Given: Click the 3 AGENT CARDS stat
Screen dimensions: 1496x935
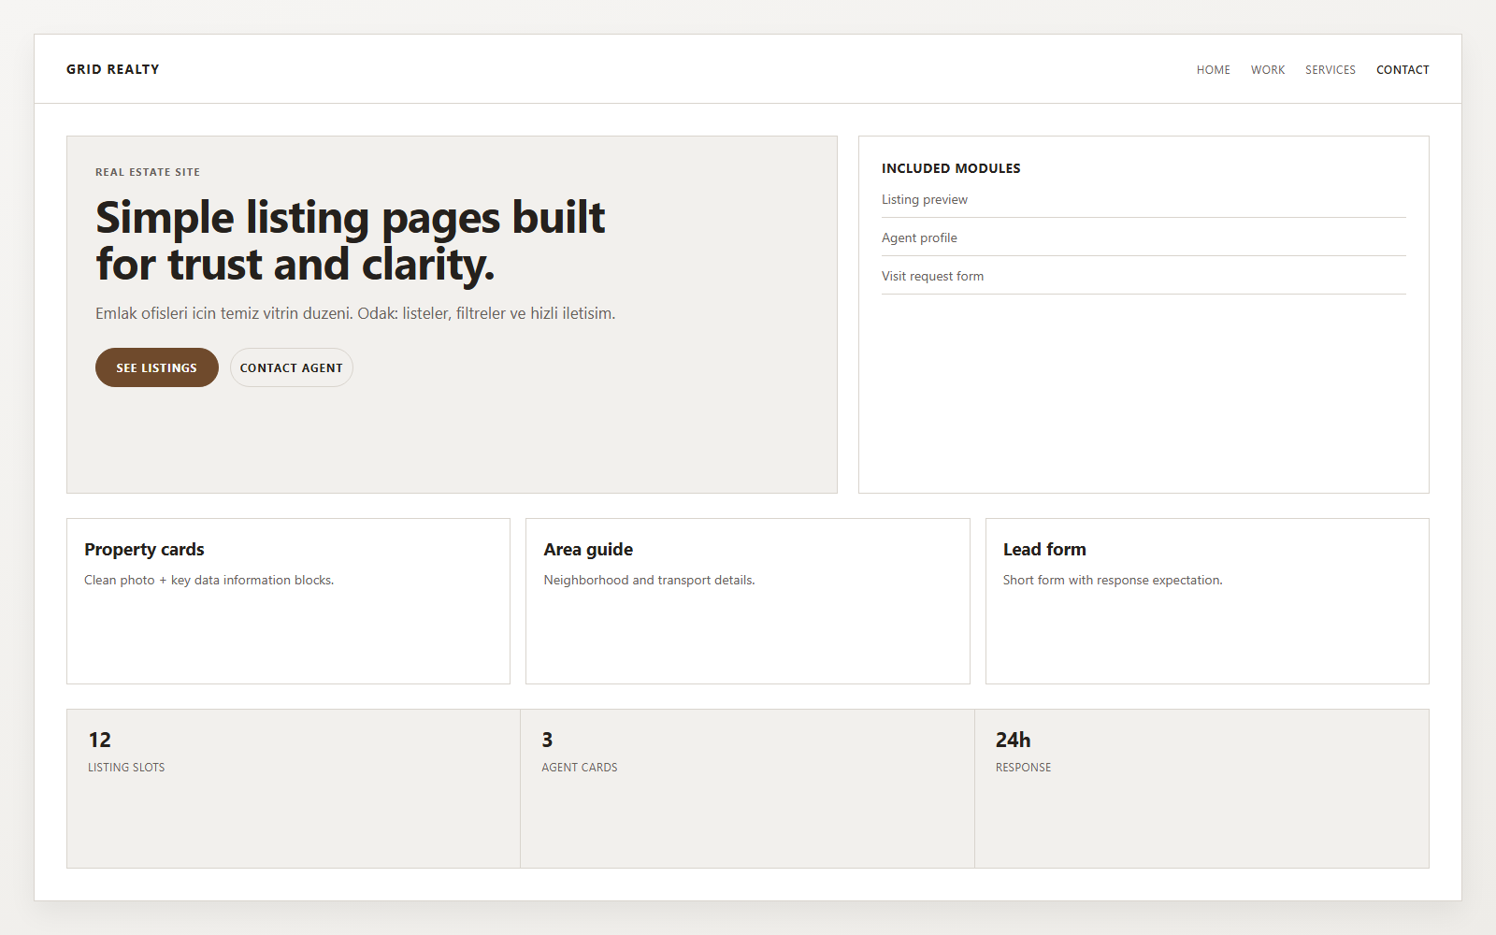Looking at the screenshot, I should 747,787.
